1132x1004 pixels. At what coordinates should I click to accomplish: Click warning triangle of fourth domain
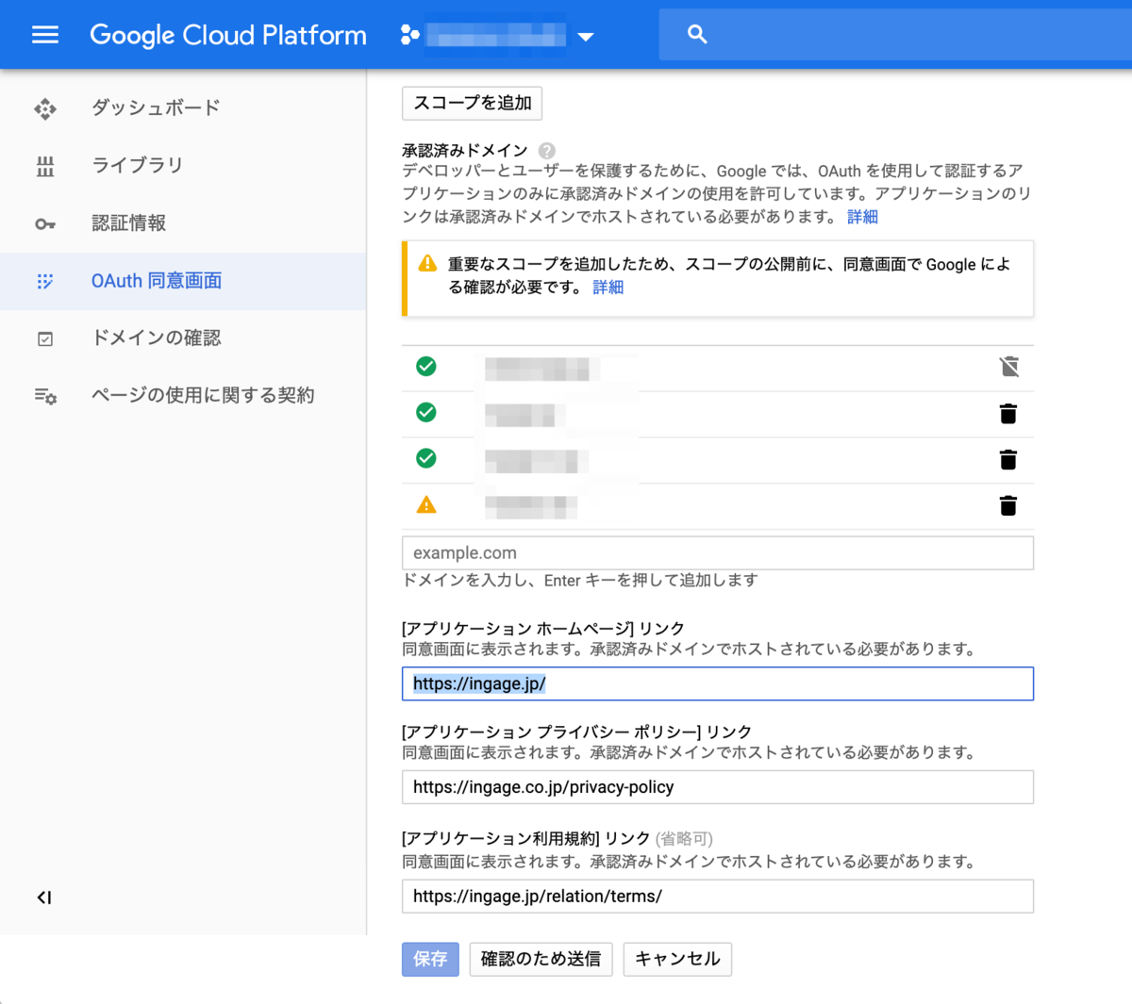point(426,505)
